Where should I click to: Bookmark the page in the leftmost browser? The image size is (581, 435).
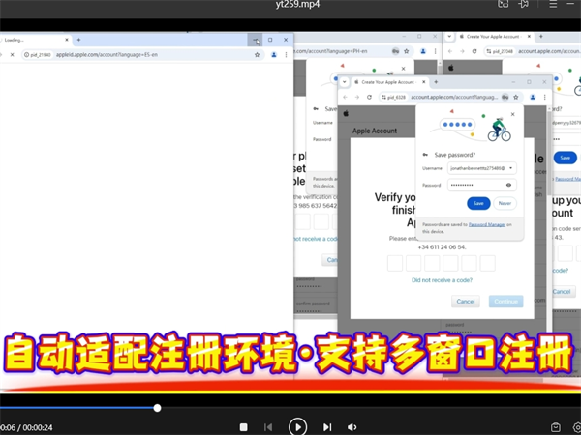pyautogui.click(x=257, y=55)
